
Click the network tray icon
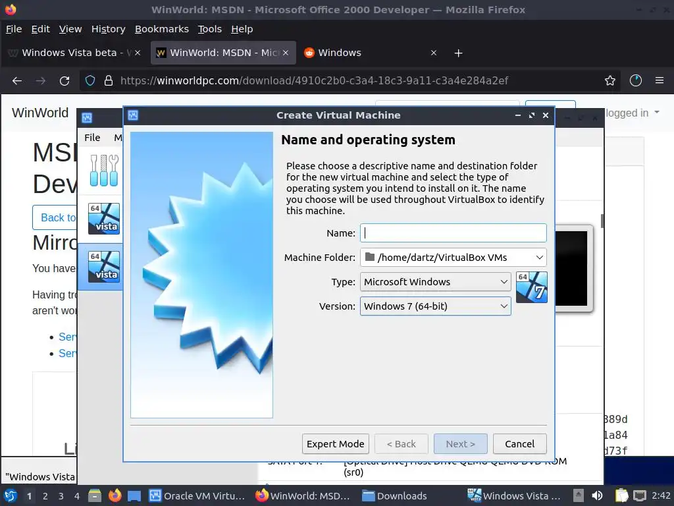[x=640, y=495]
